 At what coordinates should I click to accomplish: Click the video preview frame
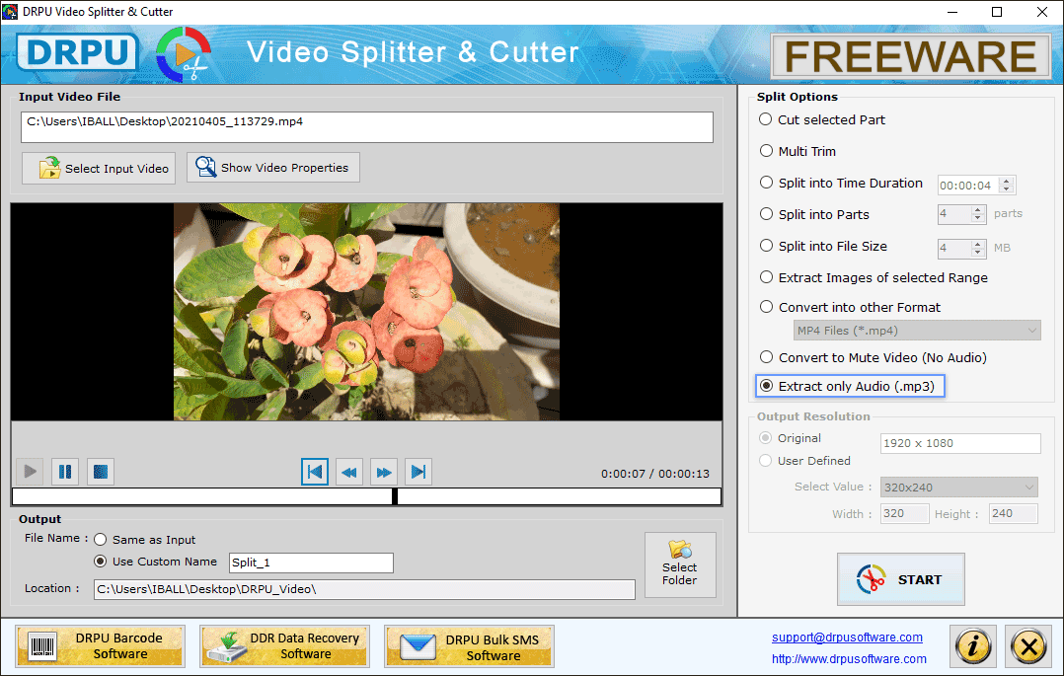click(x=366, y=312)
